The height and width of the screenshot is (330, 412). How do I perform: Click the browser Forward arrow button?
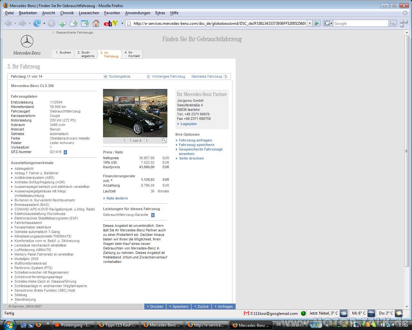click(x=23, y=23)
